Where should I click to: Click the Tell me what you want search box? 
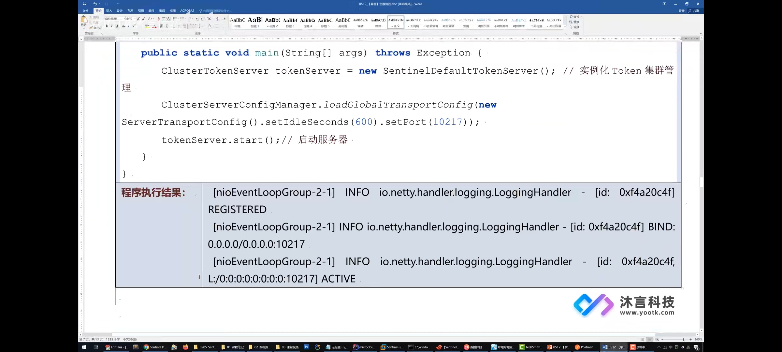pyautogui.click(x=215, y=11)
